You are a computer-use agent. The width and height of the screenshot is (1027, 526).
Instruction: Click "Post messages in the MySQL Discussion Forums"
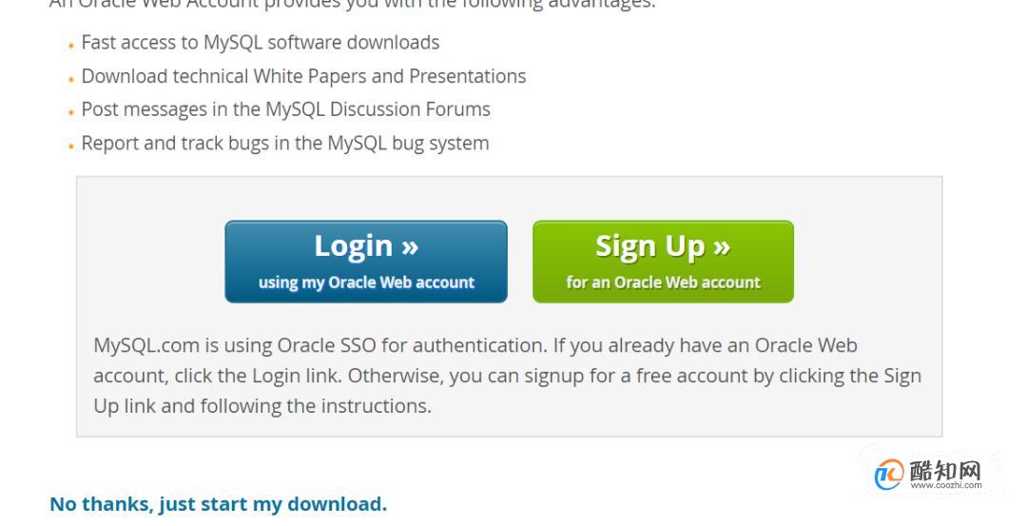point(285,109)
